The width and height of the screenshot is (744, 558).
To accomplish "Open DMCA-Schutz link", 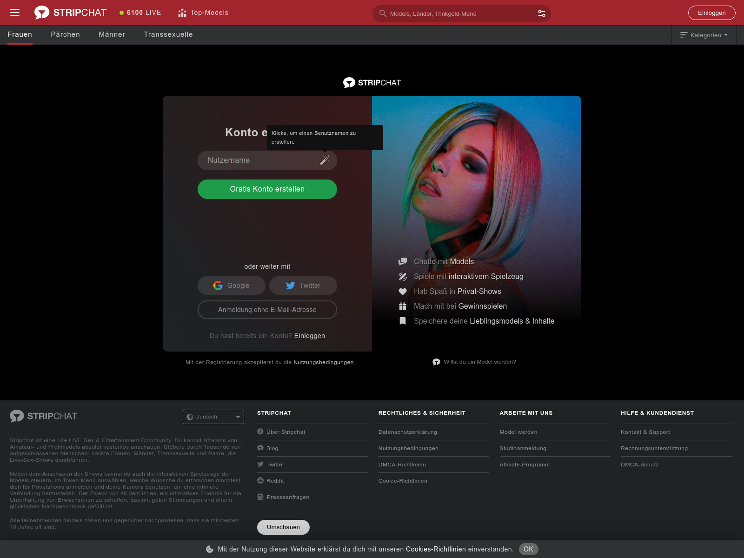I will 640,465.
